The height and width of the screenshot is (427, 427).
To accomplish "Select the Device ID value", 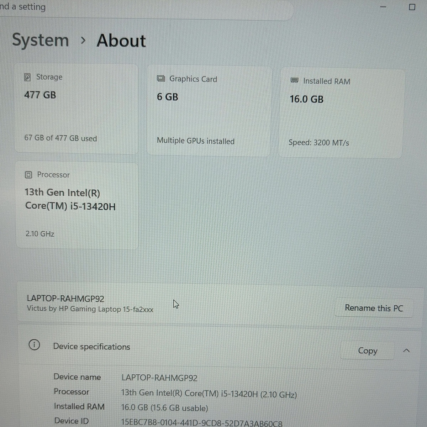I will (201, 423).
